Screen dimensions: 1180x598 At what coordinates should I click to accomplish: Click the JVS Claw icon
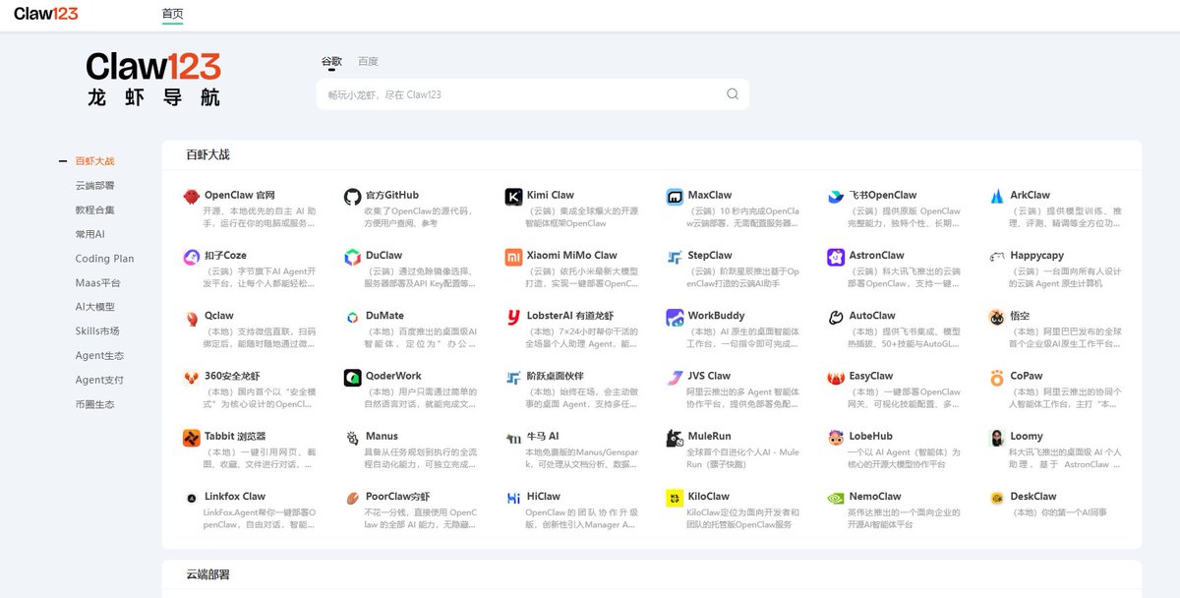[675, 378]
